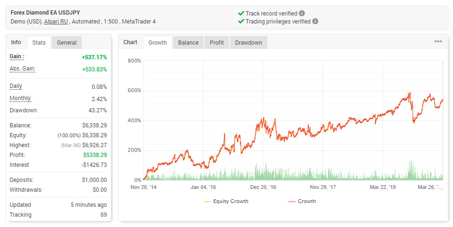The height and width of the screenshot is (227, 453).
Task: Click the $1,000.00 deposits value
Action: point(94,180)
